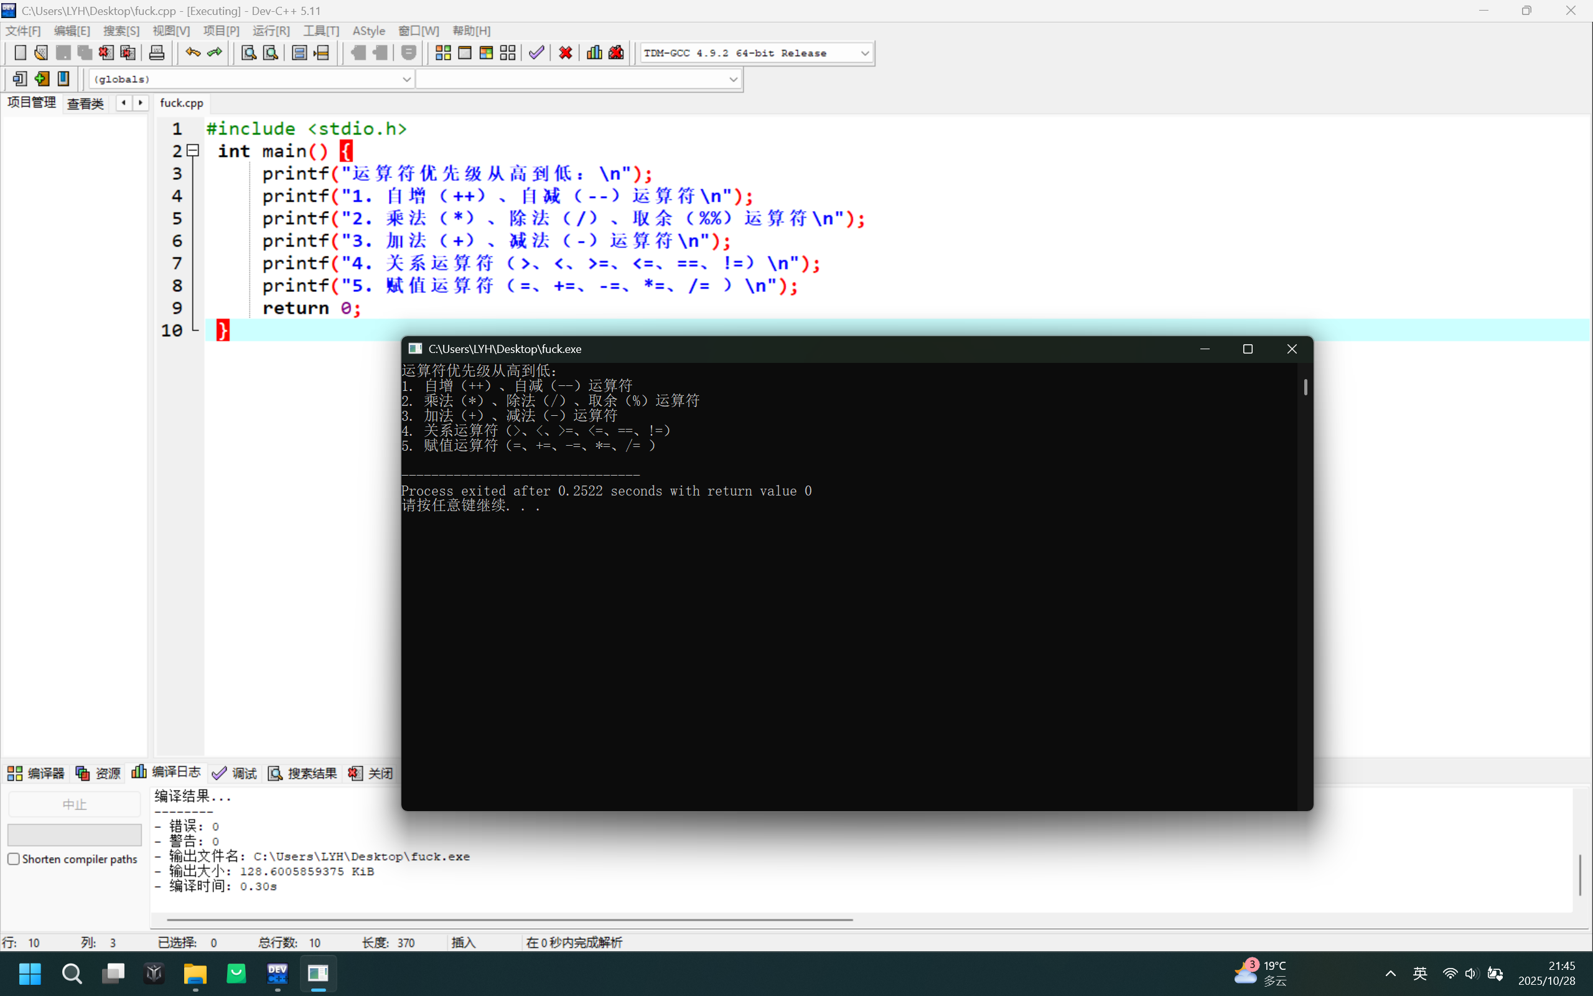The width and height of the screenshot is (1593, 996).
Task: Toggle Shorten compiler paths checkbox
Action: tap(14, 859)
